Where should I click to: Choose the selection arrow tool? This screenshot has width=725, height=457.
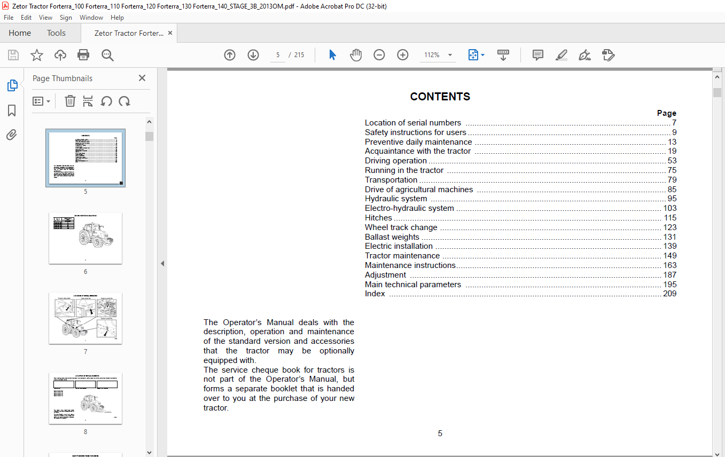(x=332, y=55)
